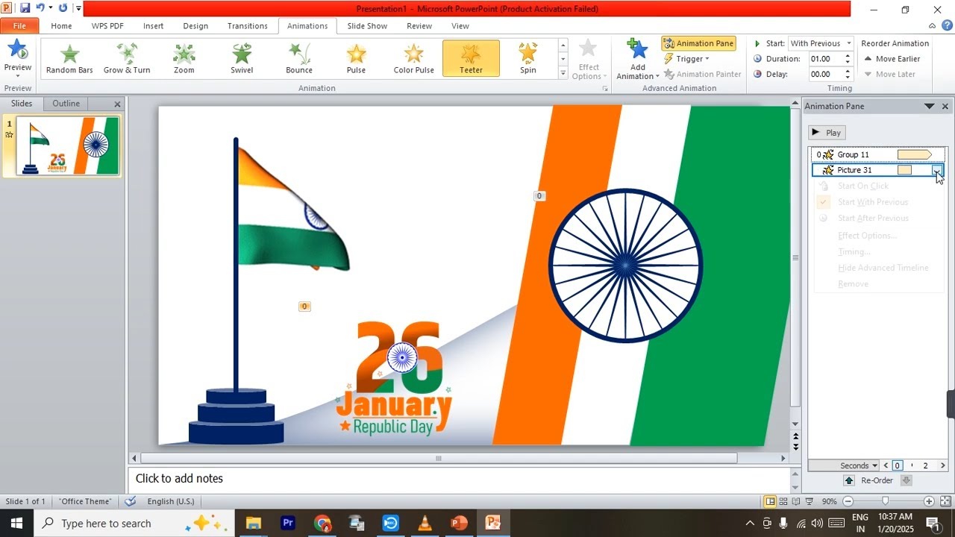955x537 pixels.
Task: Click the Group 11 timeline duration bar
Action: tap(914, 154)
